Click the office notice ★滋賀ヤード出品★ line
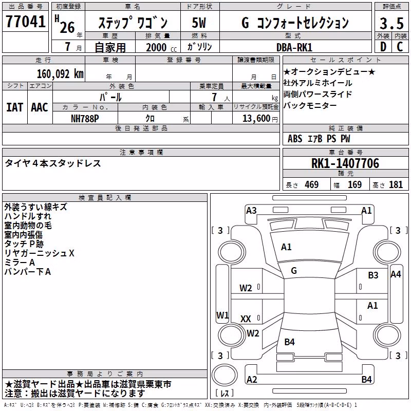Viewport: 411px width, 411px height. pos(88,384)
